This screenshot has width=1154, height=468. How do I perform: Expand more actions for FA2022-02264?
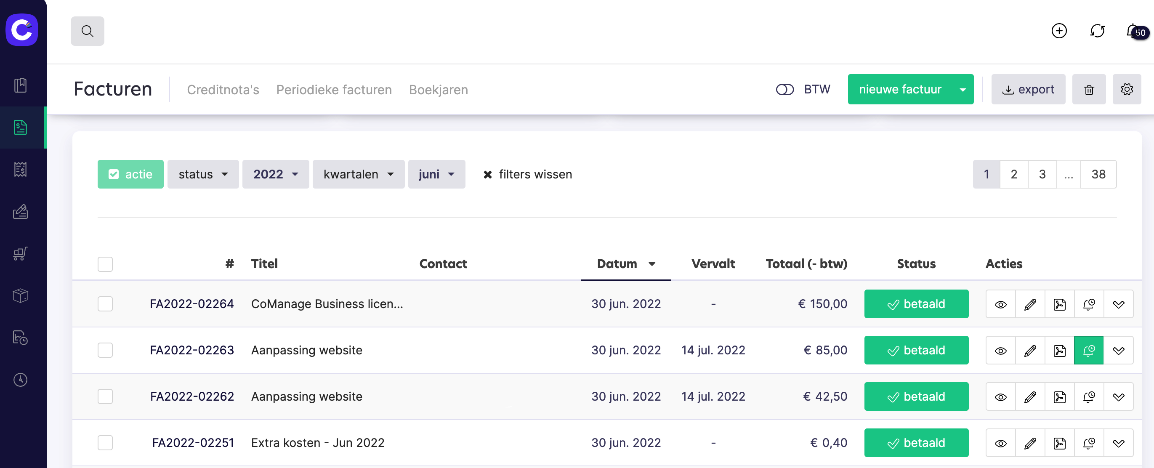(x=1118, y=304)
